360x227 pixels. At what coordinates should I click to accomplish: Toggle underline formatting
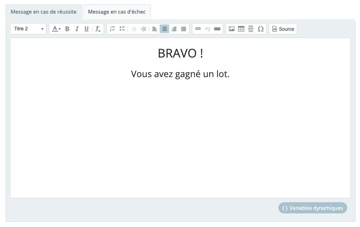86,29
